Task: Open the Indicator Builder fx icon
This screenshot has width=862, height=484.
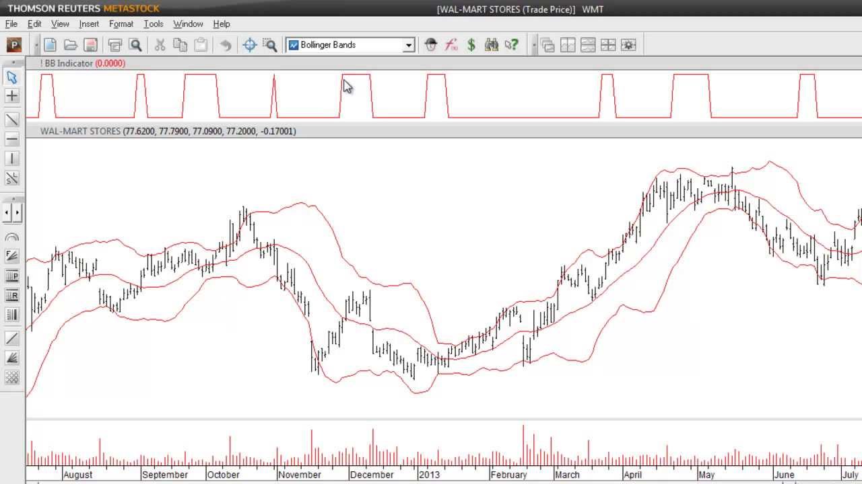Action: 451,45
